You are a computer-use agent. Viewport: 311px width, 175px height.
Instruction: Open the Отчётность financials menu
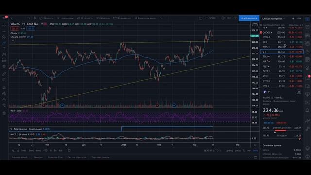[85, 18]
